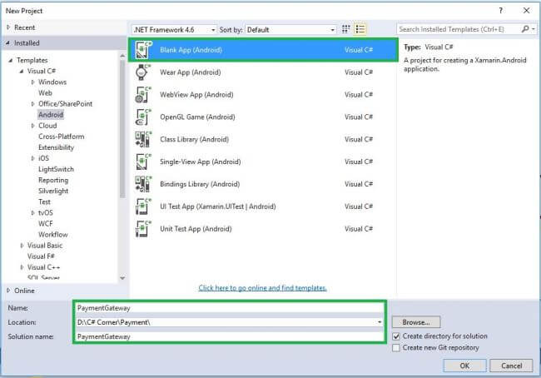Select the Android template category

tap(51, 115)
